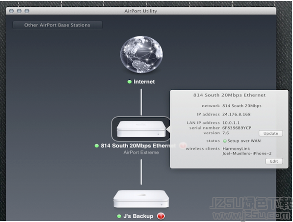Image resolution: width=293 pixels, height=222 pixels.
Task: Click the green status dot next to Internet
Action: click(129, 82)
